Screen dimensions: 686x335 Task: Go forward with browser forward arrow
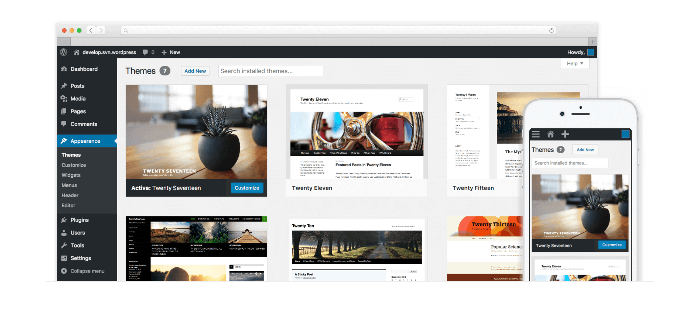101,30
